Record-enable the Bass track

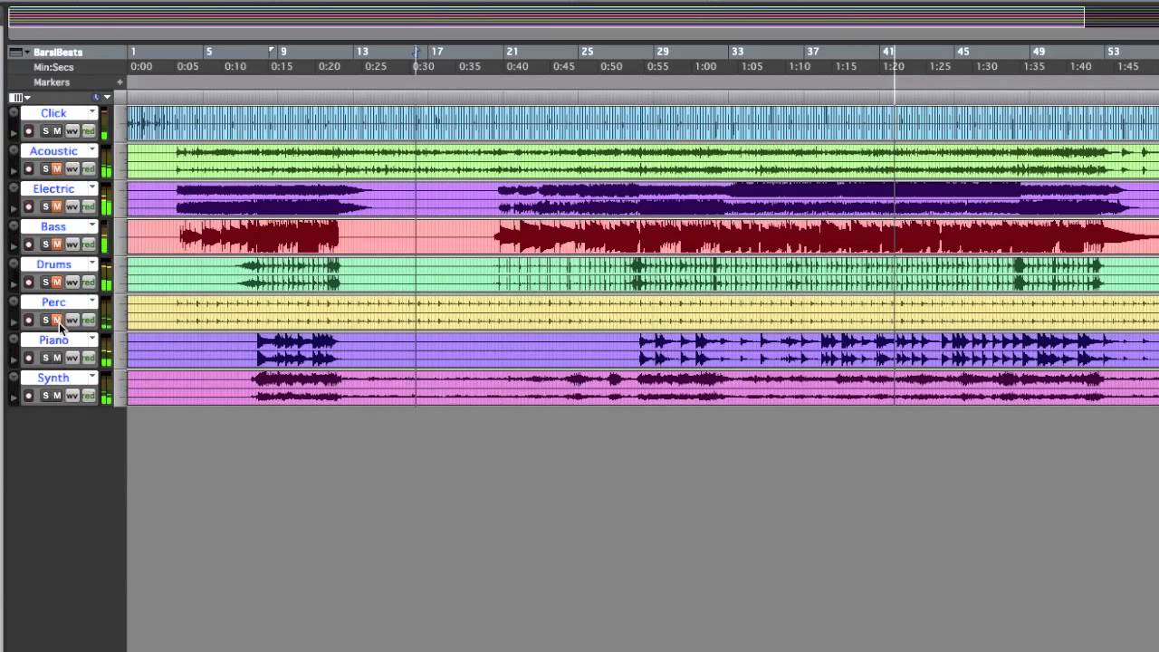28,244
